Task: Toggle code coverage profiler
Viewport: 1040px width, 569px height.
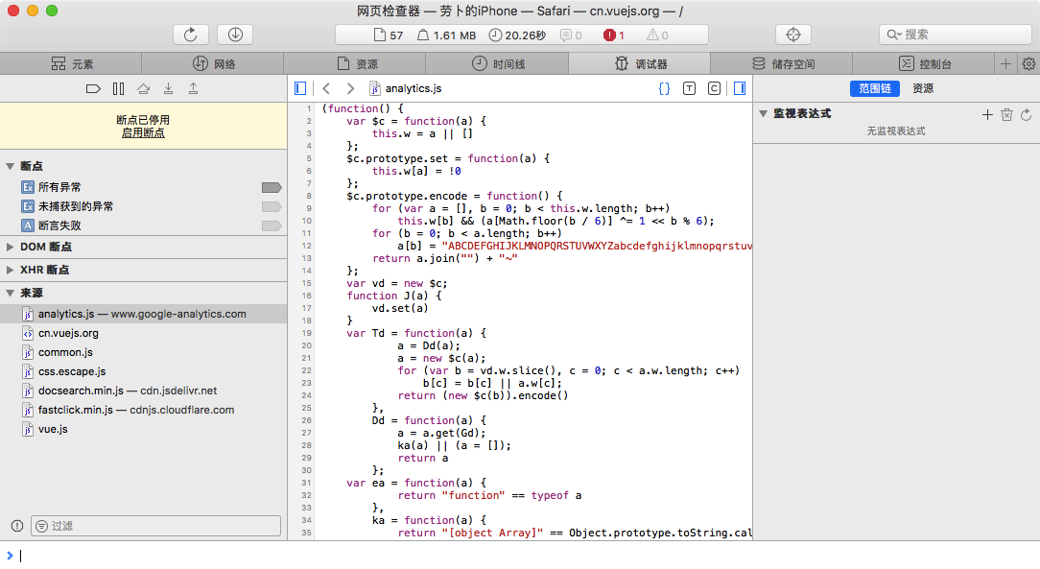Action: point(715,88)
